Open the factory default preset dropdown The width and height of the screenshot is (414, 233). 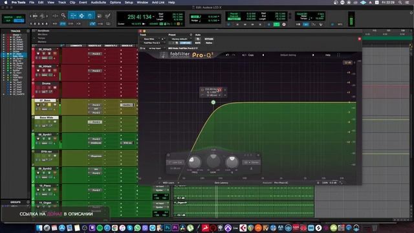(x=180, y=39)
